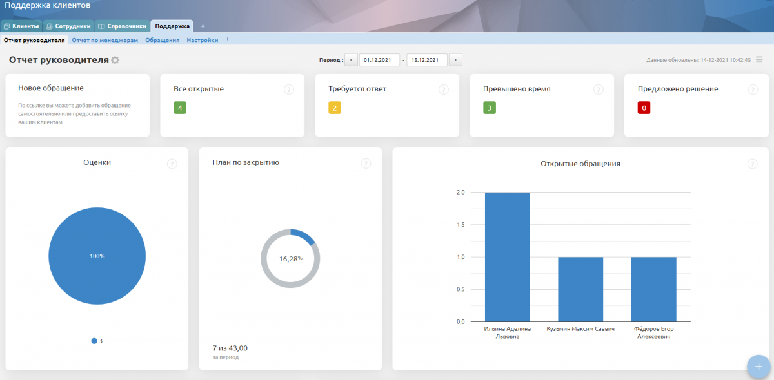Click help icon on Оценки chart
This screenshot has height=380, width=774.
(172, 164)
